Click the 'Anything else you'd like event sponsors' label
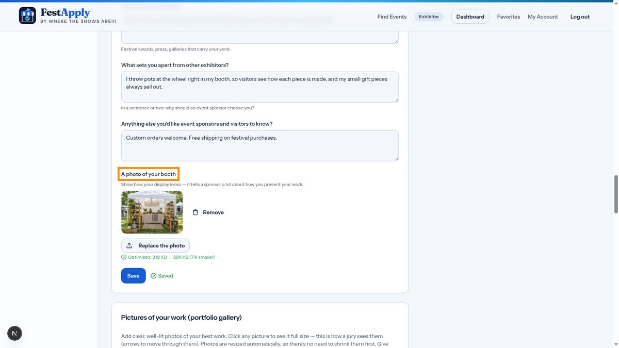The image size is (619, 348). tap(197, 124)
